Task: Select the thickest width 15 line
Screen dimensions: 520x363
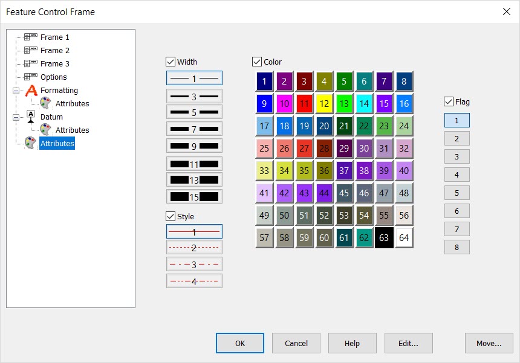Action: (x=194, y=196)
